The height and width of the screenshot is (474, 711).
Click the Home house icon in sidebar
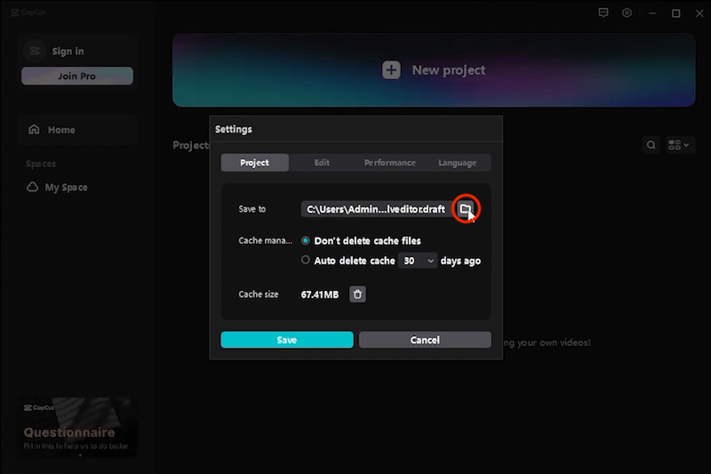coord(35,130)
